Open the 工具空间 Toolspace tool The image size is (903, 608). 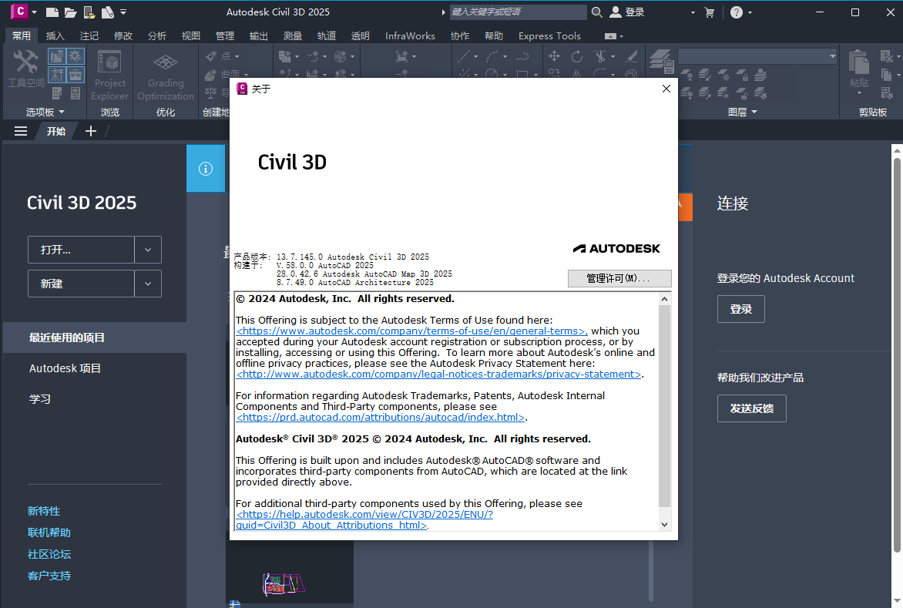tap(26, 68)
